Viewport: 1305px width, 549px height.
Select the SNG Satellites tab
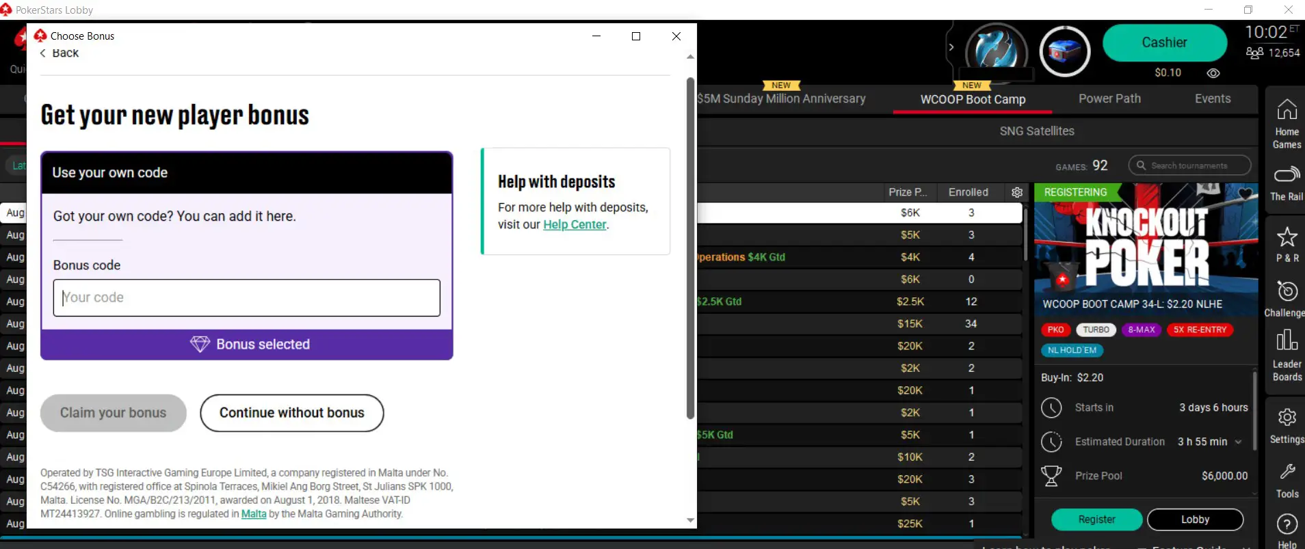1037,131
